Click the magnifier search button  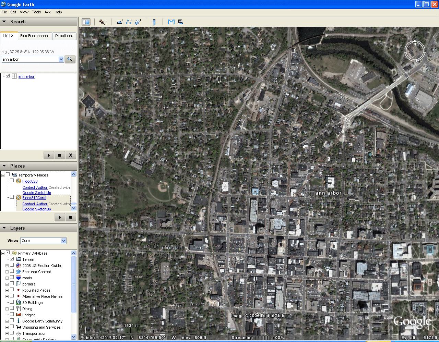[x=70, y=59]
